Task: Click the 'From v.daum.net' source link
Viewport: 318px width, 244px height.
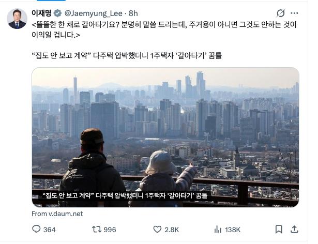Action: 57,214
